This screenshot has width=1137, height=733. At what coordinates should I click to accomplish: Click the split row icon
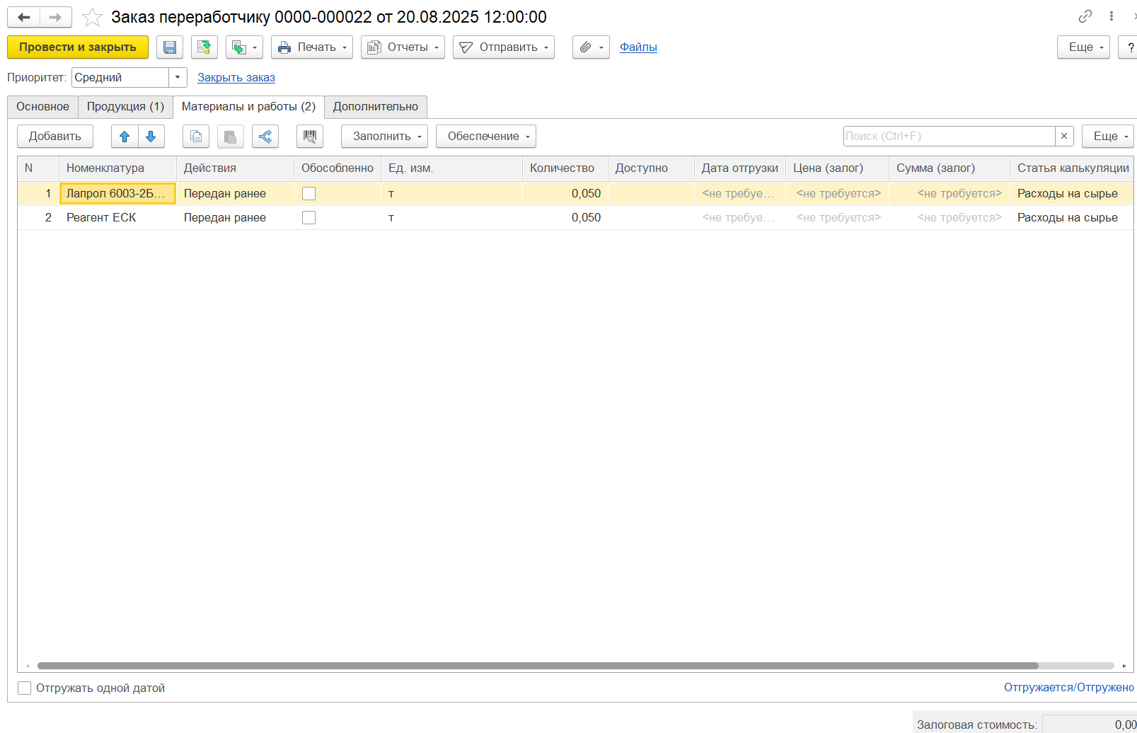tap(265, 137)
